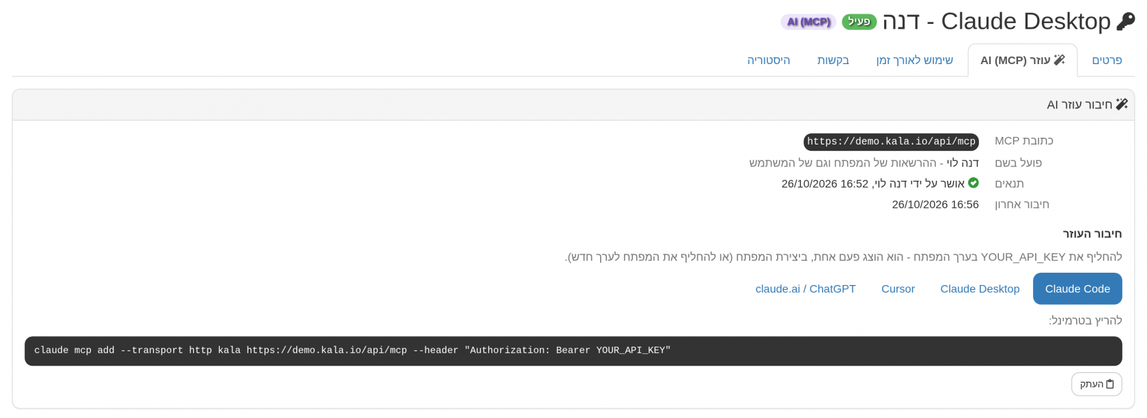
Task: Click the YOUR_API_KEY replacement instruction sentence
Action: click(844, 257)
